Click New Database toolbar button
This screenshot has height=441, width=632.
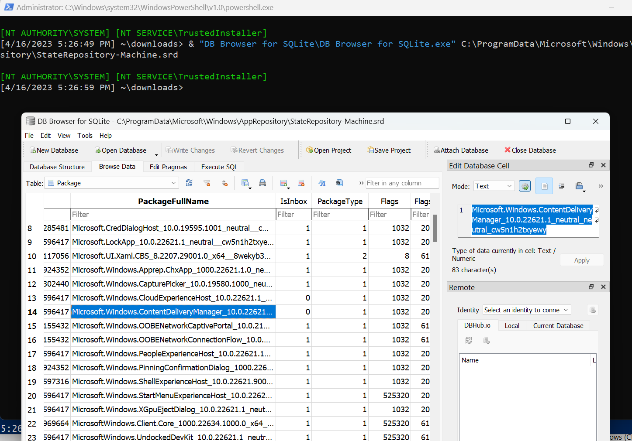54,150
